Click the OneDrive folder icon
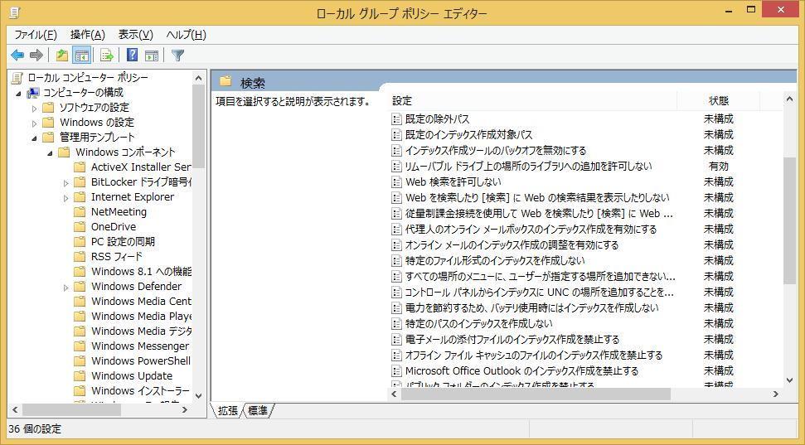The image size is (805, 445). click(x=80, y=227)
